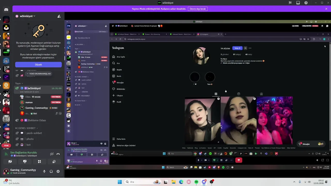This screenshot has height=186, width=331.
Task: In the stream, open the pink group photo
Action: pyautogui.click(x=275, y=120)
